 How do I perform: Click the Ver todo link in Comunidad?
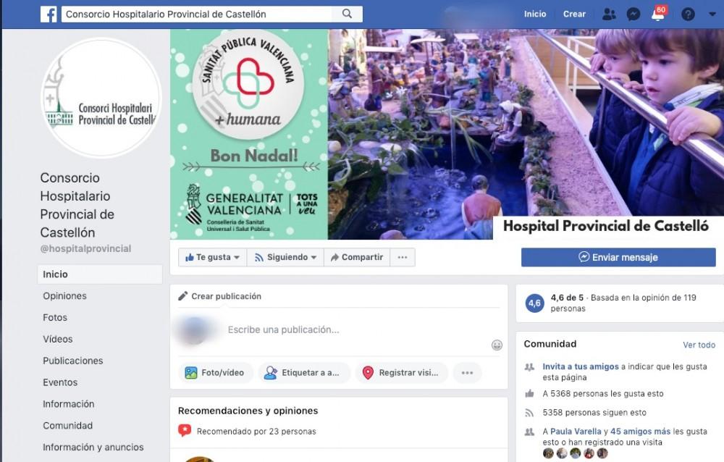[x=699, y=345]
